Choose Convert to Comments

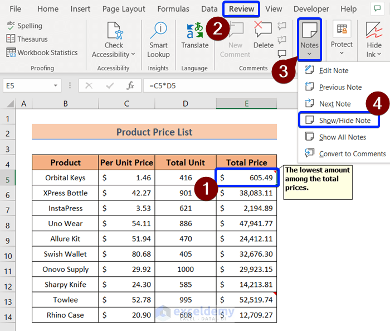pos(352,154)
